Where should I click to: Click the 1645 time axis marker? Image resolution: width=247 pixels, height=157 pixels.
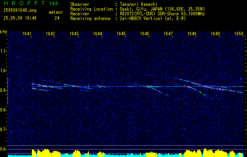click(121, 34)
